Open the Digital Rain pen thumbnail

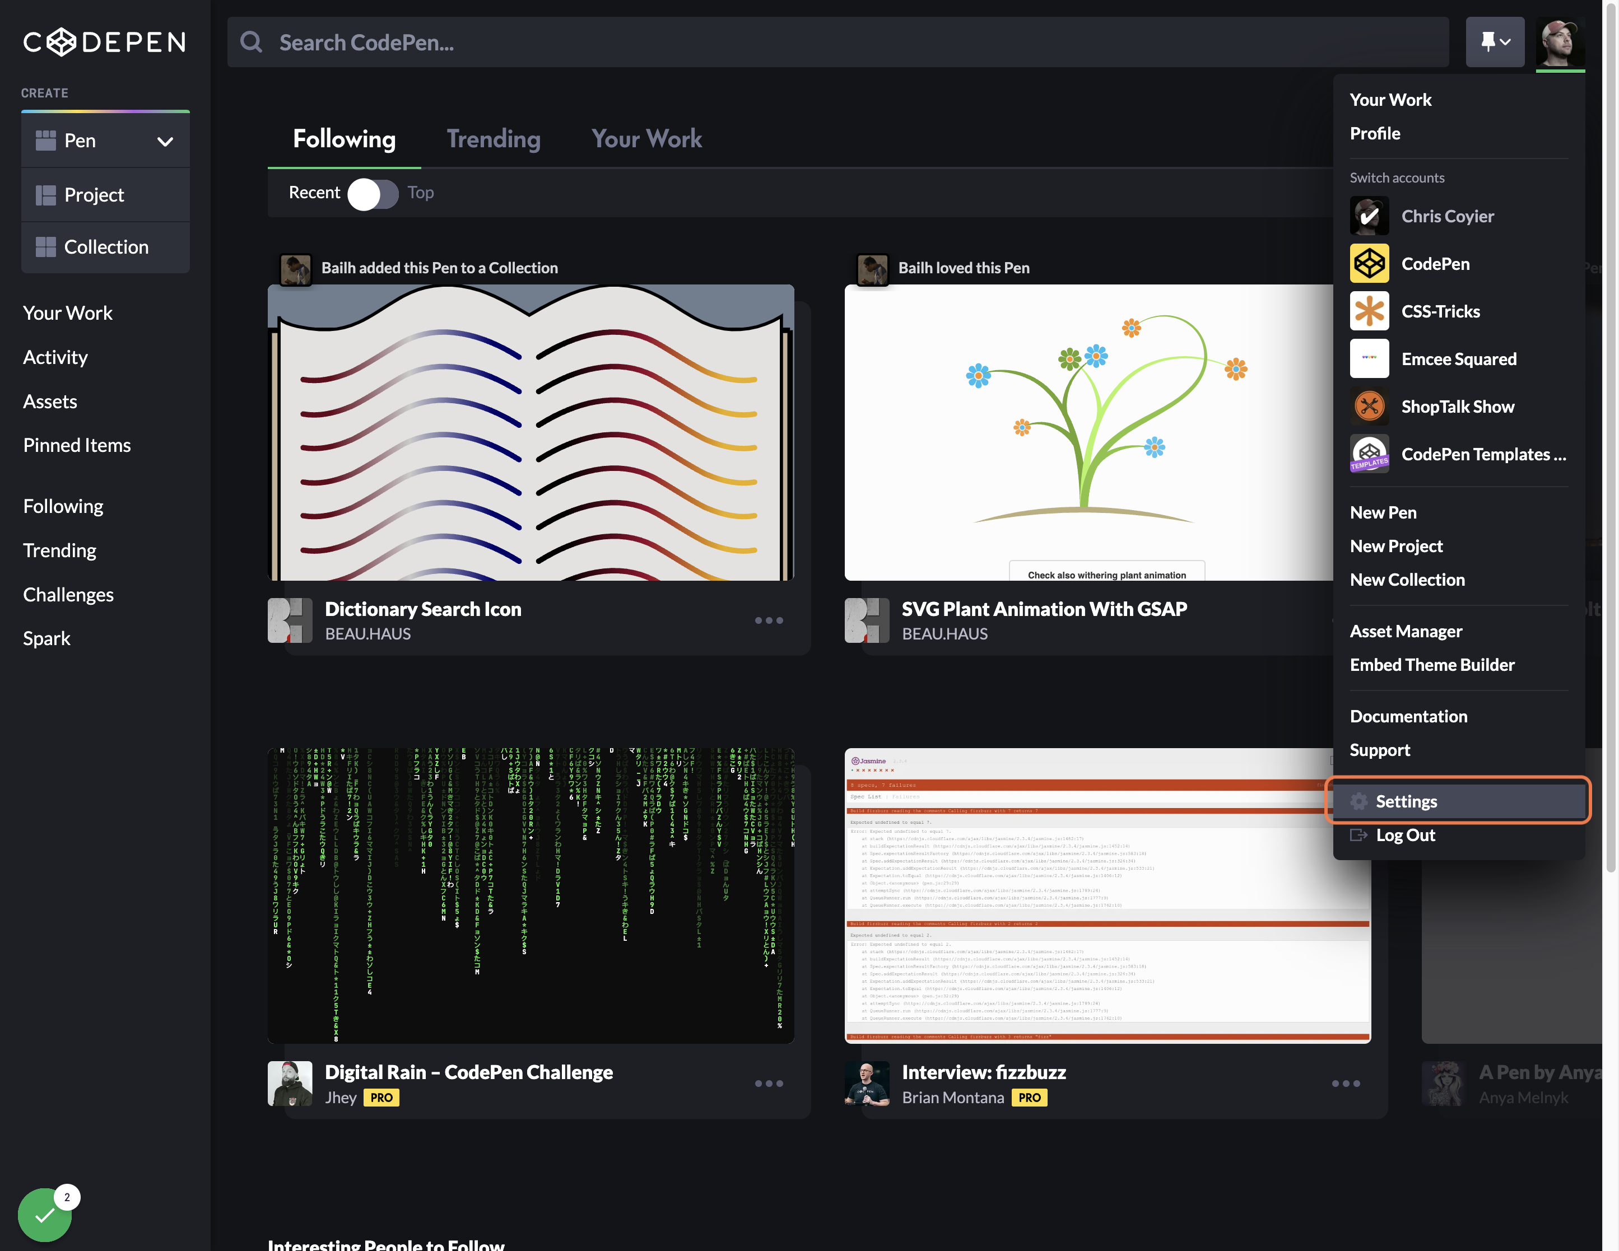tap(531, 895)
